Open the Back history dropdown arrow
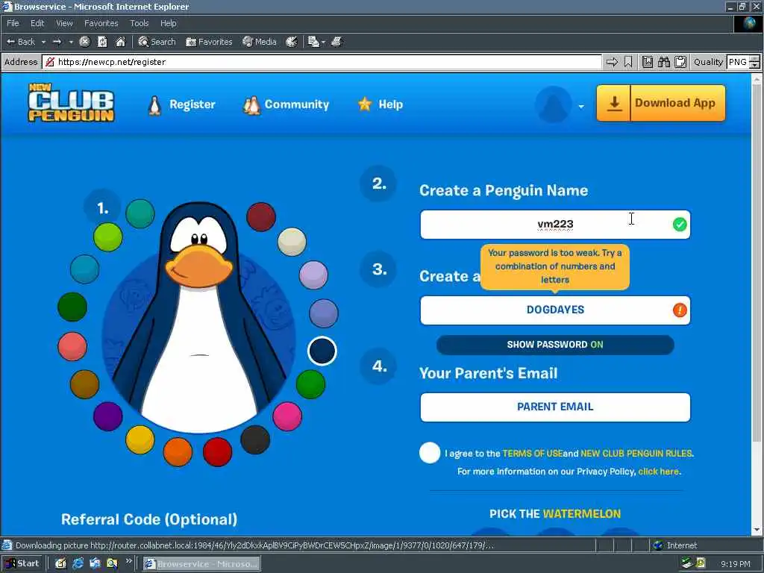Image resolution: width=764 pixels, height=573 pixels. 43,42
